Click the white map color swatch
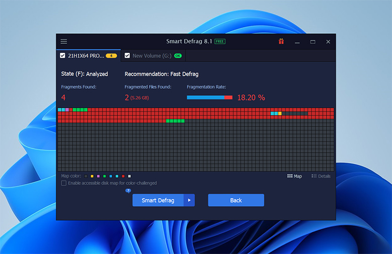 (x=129, y=176)
